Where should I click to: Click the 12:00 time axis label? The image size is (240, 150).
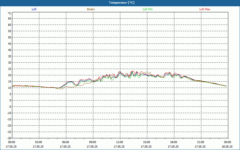click(120, 142)
